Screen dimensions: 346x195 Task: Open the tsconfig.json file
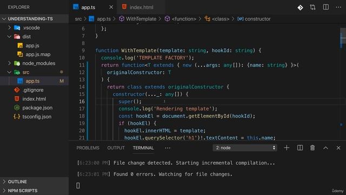click(x=37, y=116)
